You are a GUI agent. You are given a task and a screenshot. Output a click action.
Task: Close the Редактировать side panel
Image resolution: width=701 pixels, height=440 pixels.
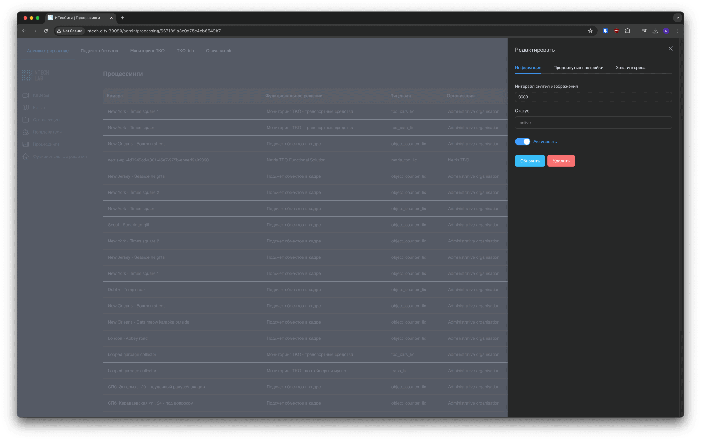[670, 49]
